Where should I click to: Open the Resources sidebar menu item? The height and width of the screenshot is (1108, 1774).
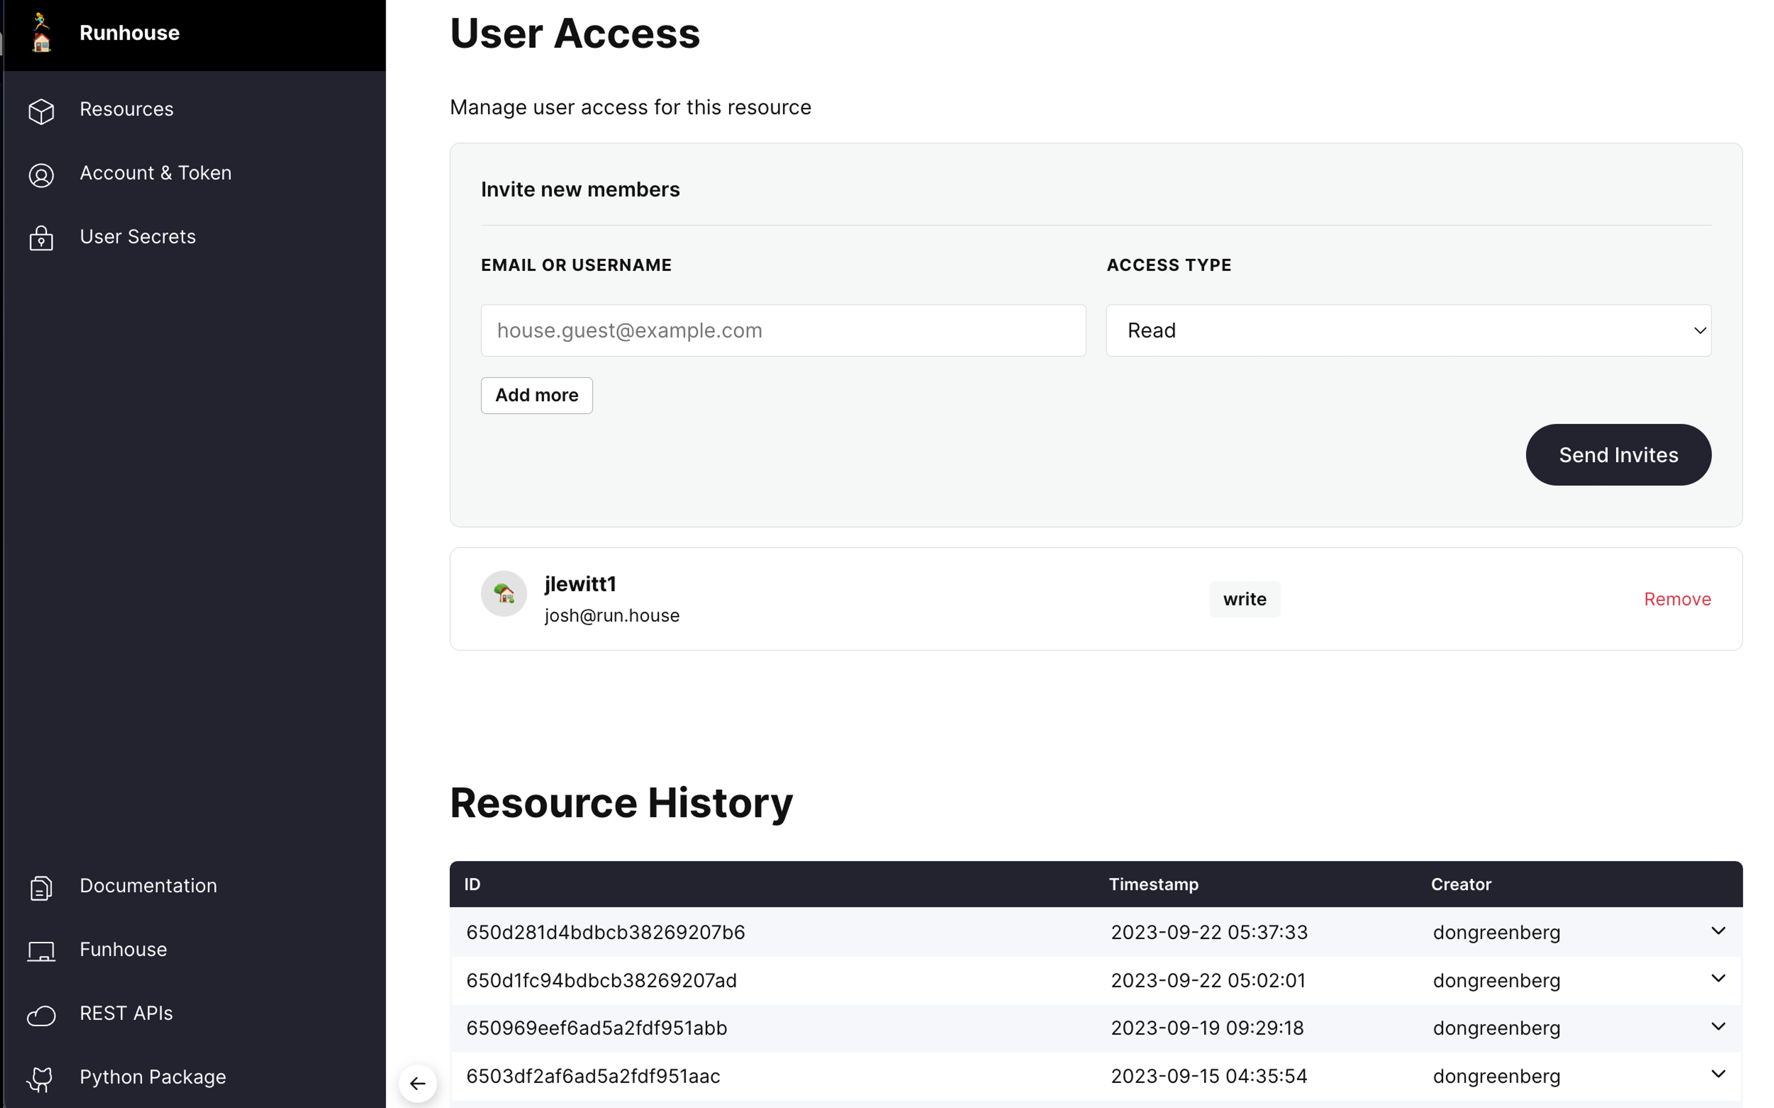[127, 109]
